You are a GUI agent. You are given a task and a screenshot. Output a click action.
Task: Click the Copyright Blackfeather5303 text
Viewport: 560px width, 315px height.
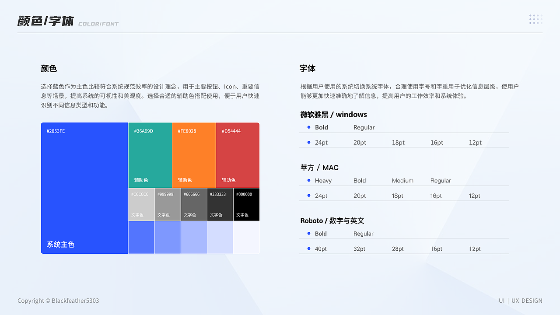58,301
